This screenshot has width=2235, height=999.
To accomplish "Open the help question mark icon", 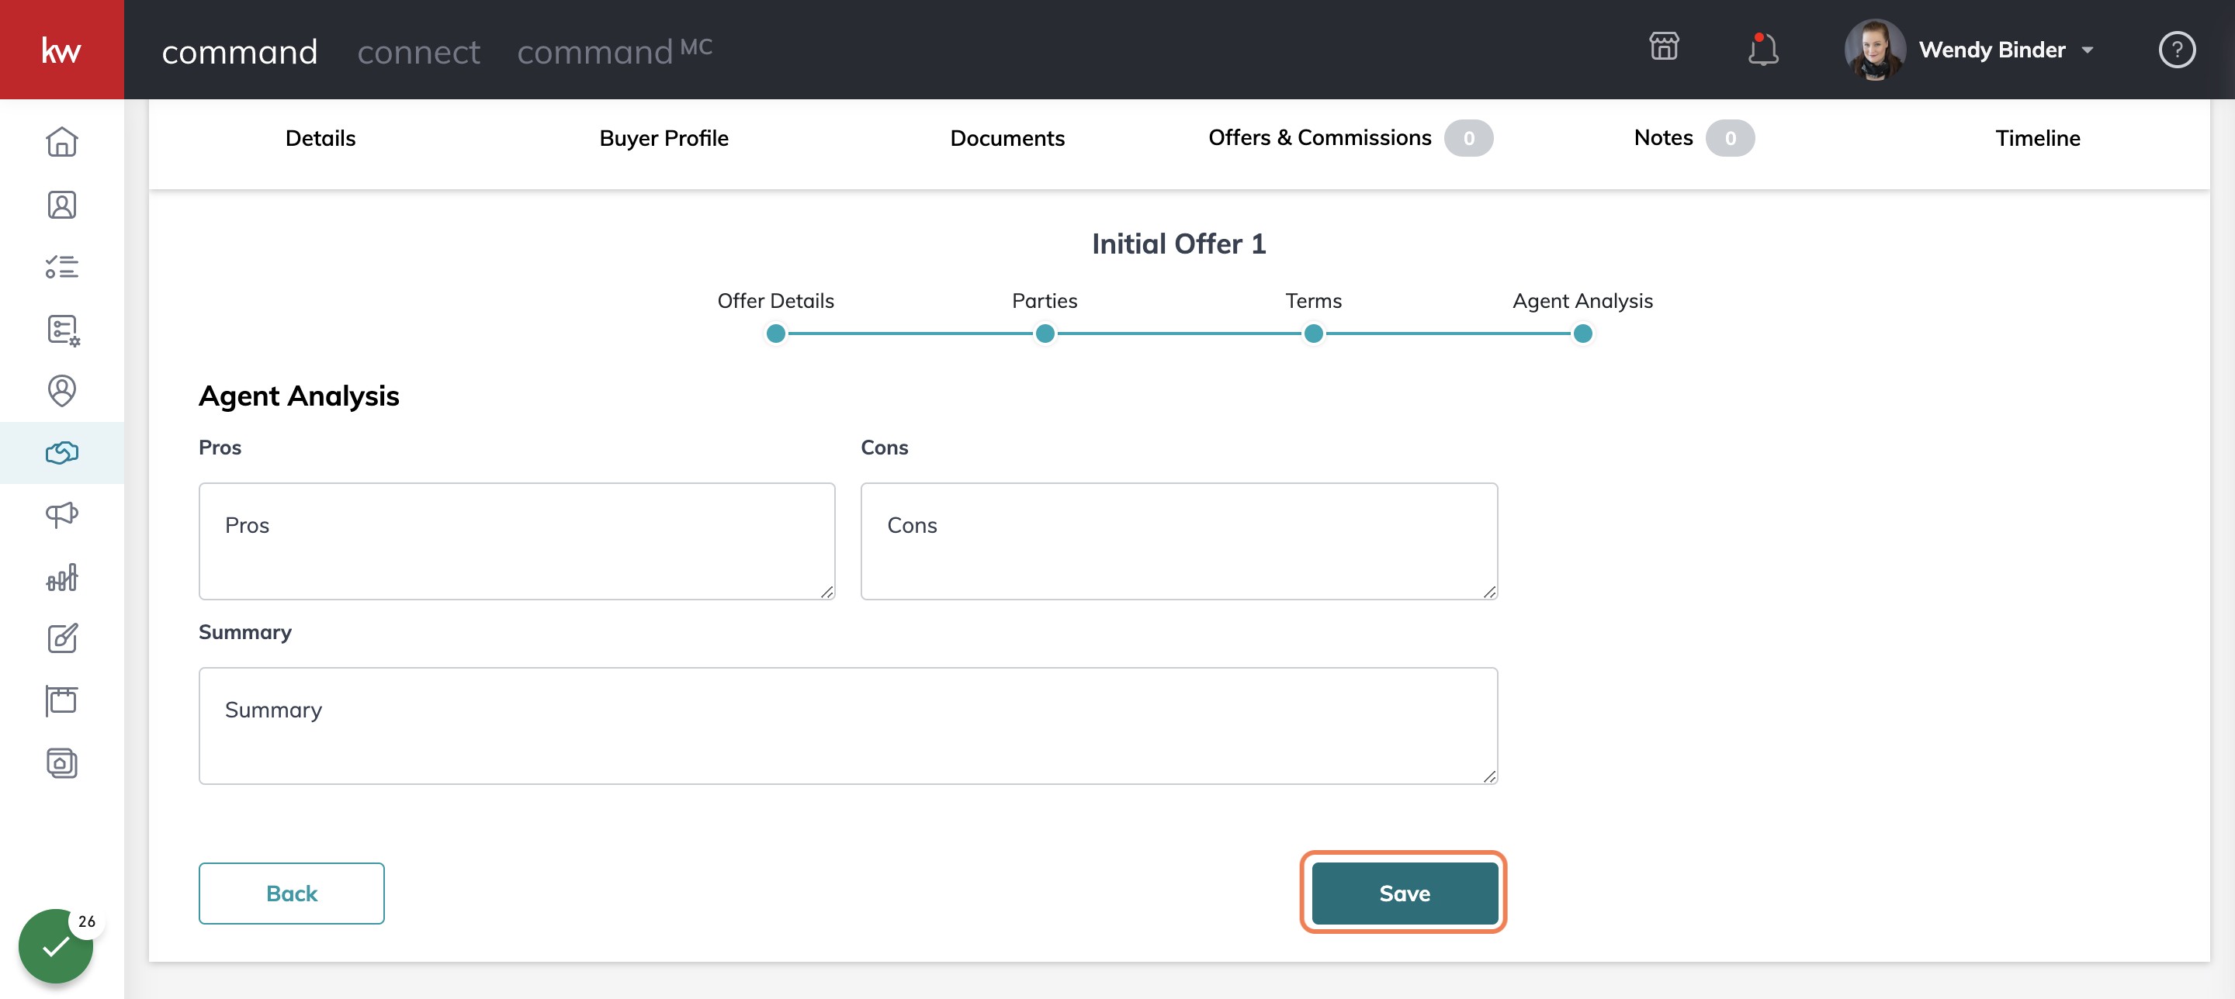I will 2176,50.
